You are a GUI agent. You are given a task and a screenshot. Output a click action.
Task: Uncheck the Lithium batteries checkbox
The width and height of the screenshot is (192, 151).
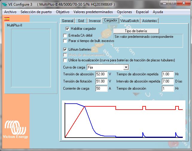point(65,49)
